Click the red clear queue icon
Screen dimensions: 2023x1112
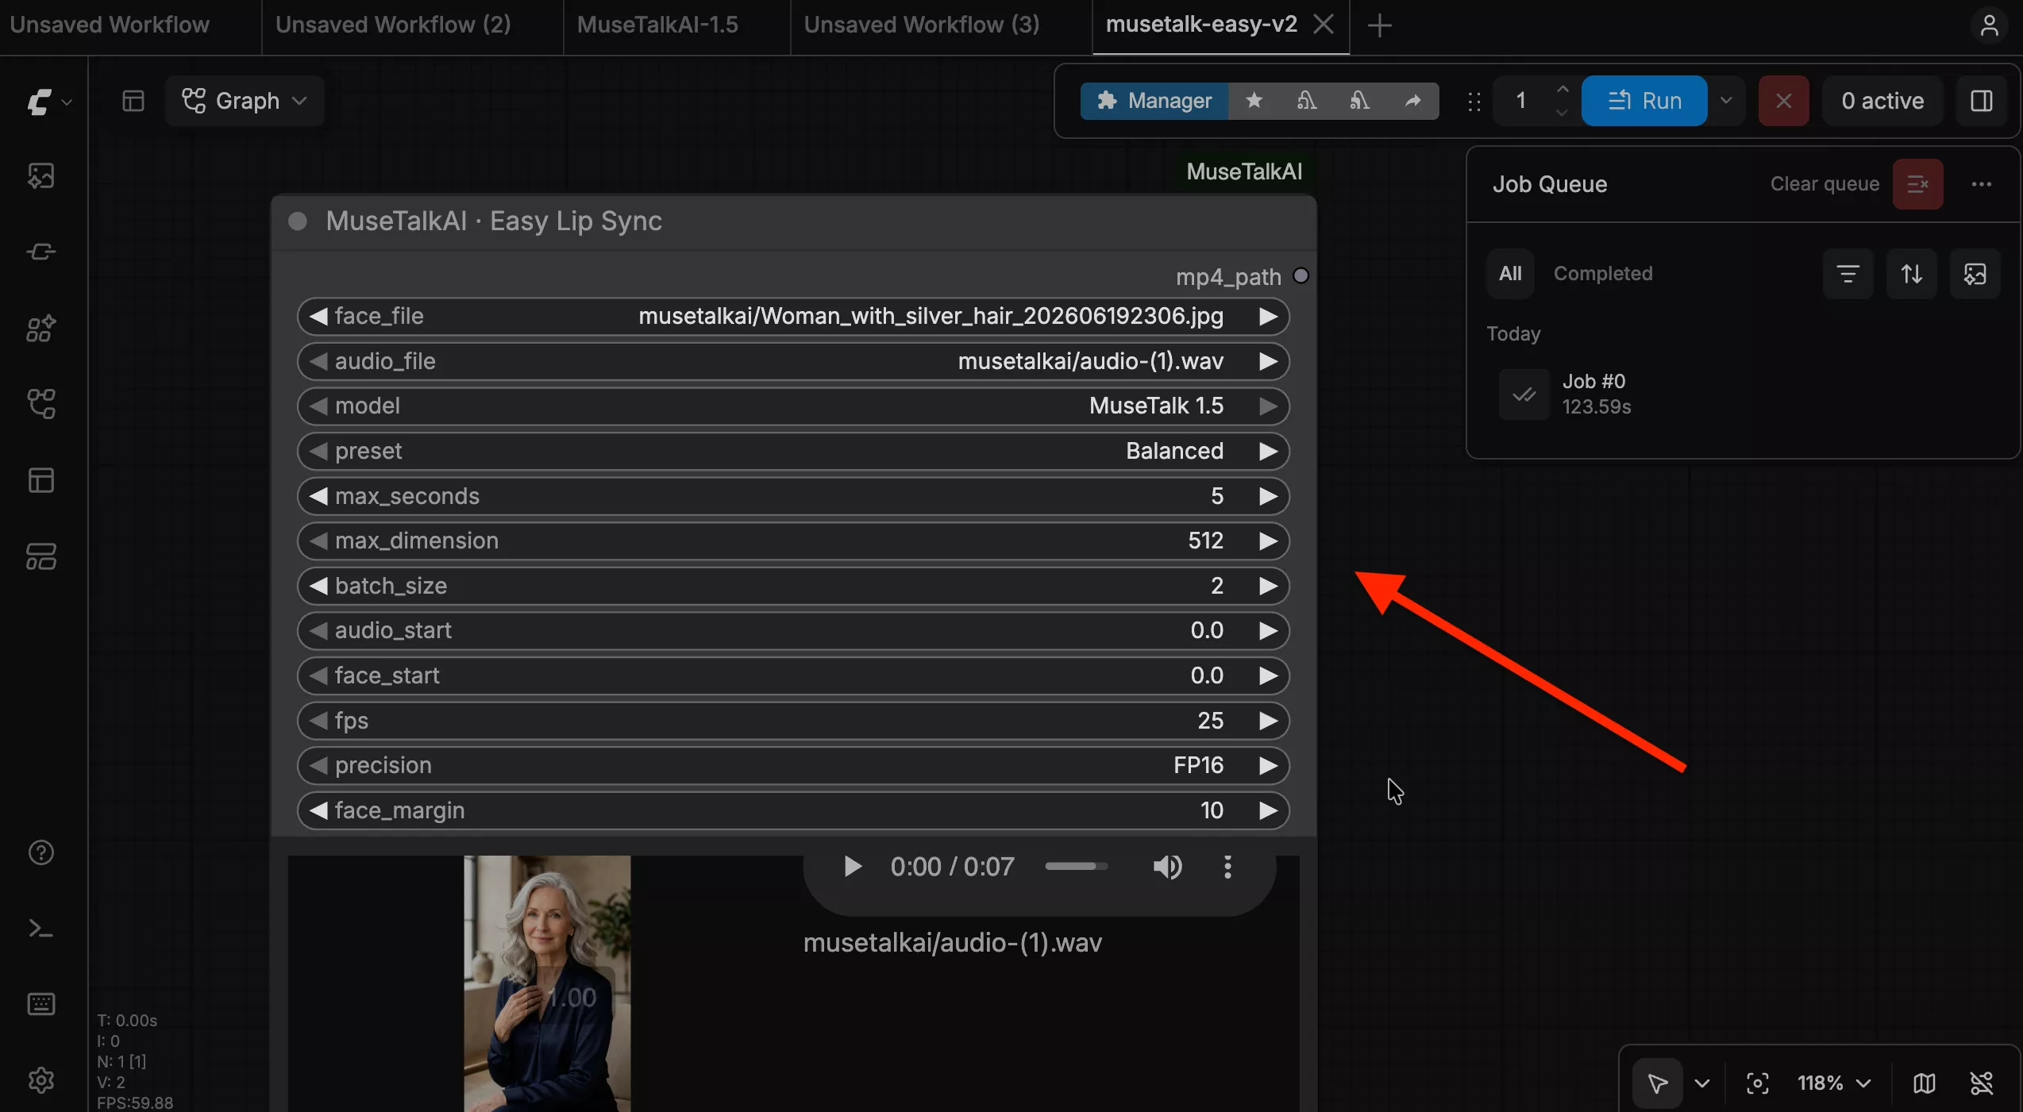(x=1917, y=184)
